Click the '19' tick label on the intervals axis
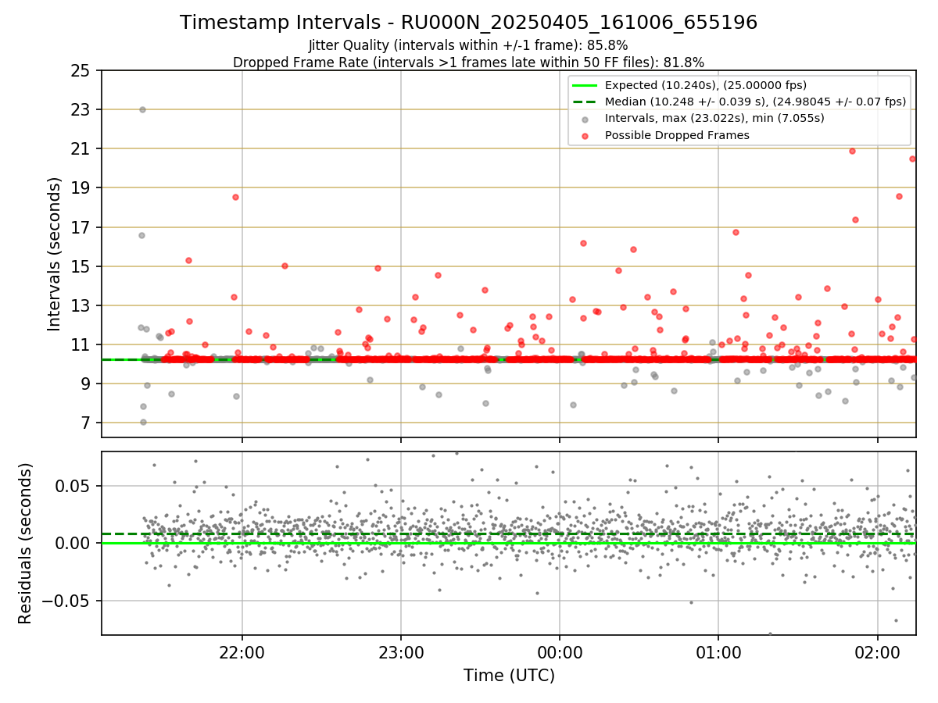 click(81, 187)
